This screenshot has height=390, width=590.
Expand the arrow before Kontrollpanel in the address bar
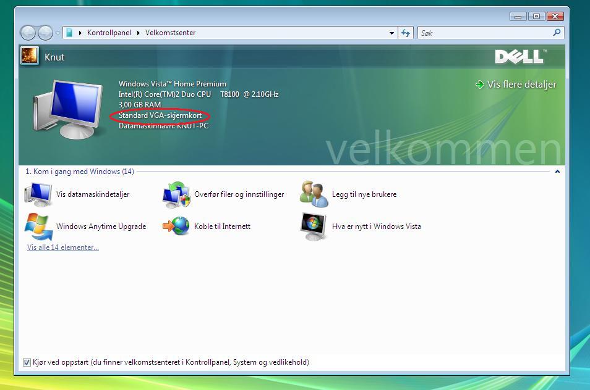coord(80,33)
